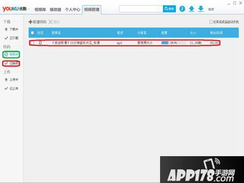Open 已上传 in sidebar
Screen dimensions: 244x183
click(x=11, y=88)
